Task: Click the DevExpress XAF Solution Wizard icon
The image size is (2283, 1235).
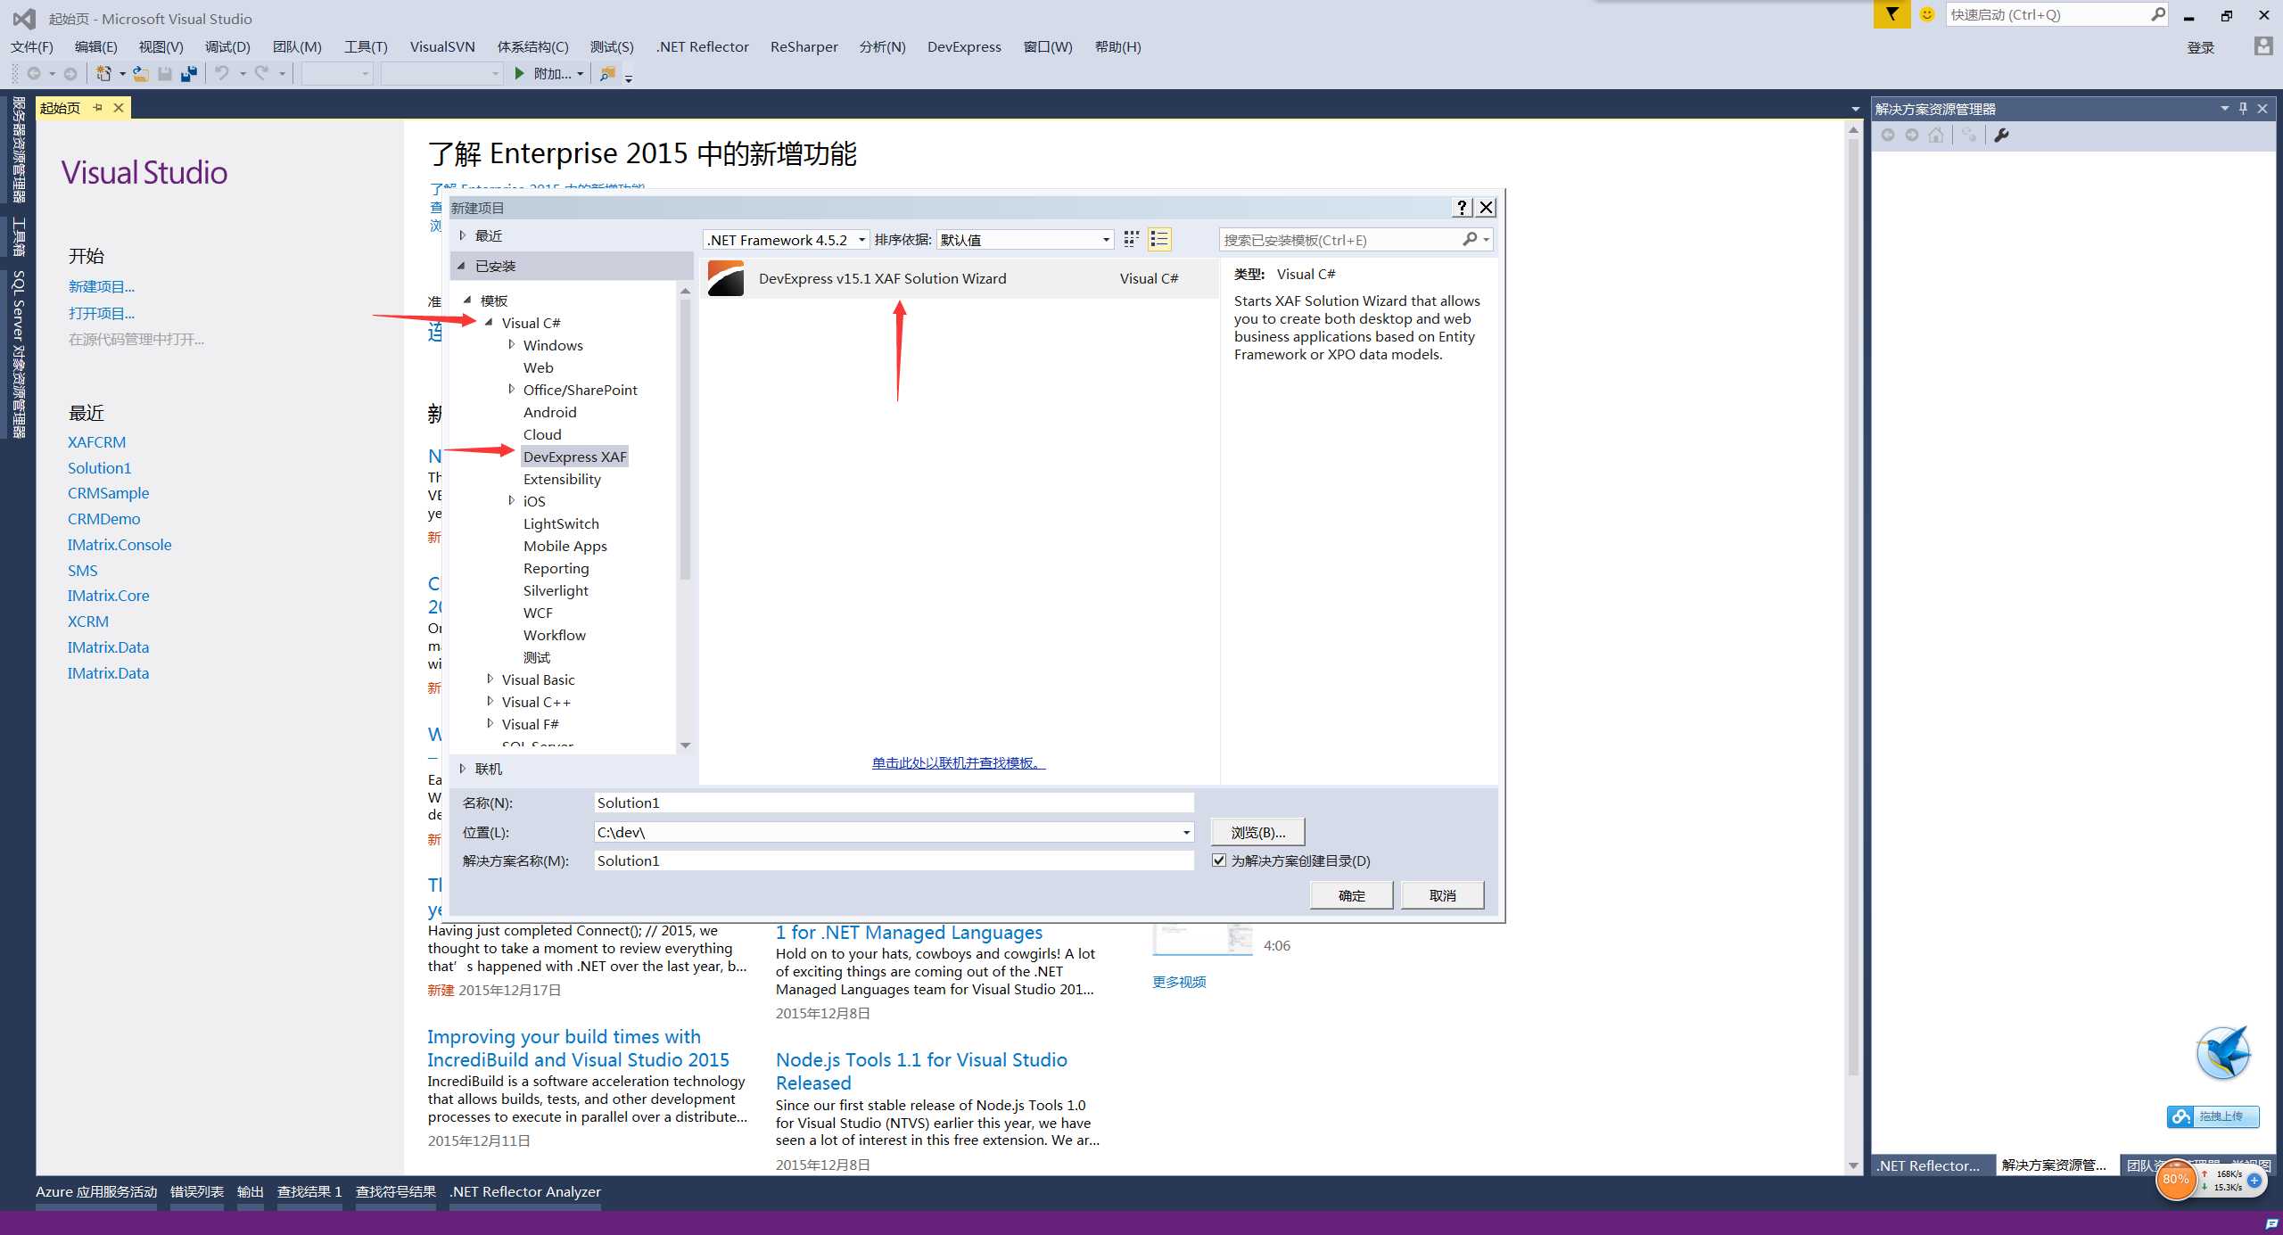Action: click(726, 276)
